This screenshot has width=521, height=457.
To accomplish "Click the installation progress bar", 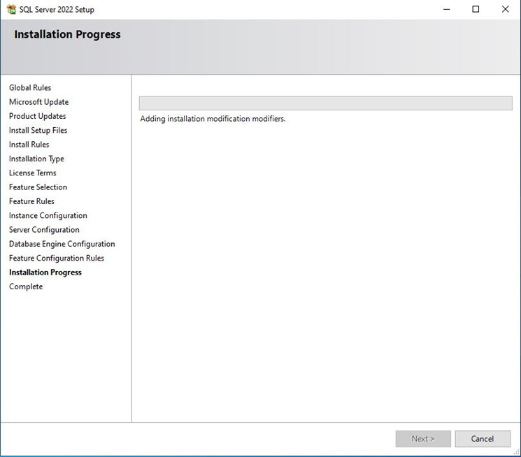I will point(326,103).
